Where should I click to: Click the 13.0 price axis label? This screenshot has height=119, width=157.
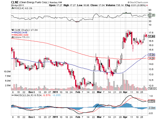coord(151,74)
